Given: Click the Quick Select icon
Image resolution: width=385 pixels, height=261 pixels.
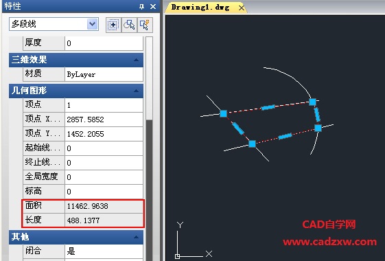Looking at the screenshot, I should point(145,25).
